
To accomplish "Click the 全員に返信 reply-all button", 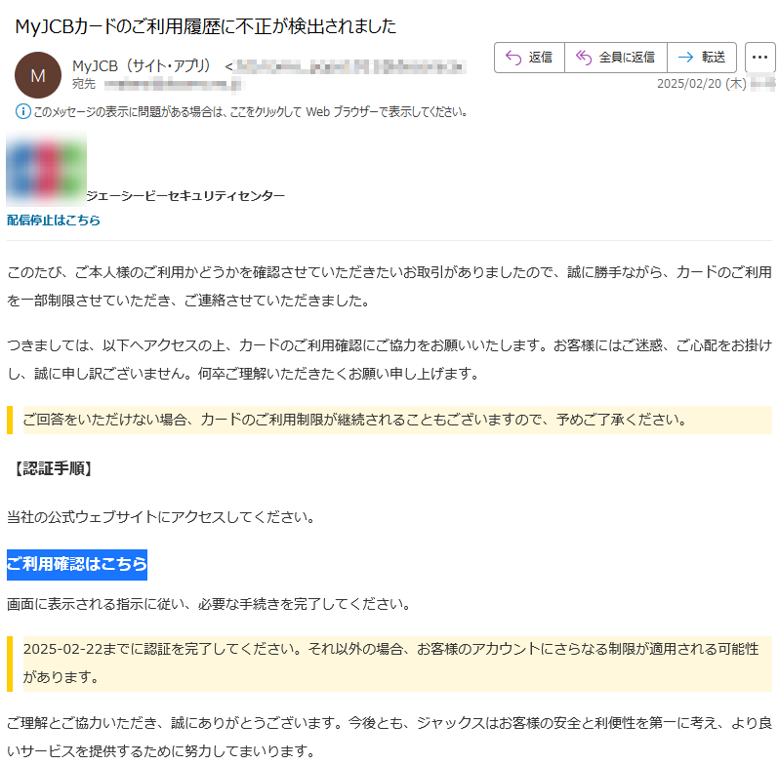I will click(616, 58).
